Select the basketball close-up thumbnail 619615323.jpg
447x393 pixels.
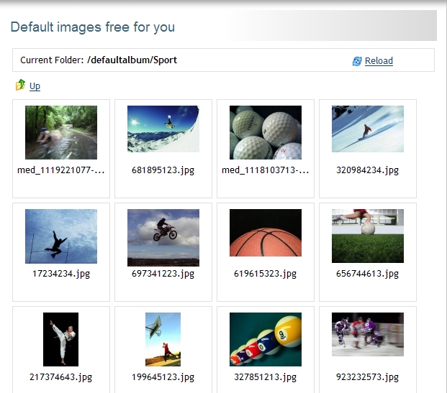266,233
